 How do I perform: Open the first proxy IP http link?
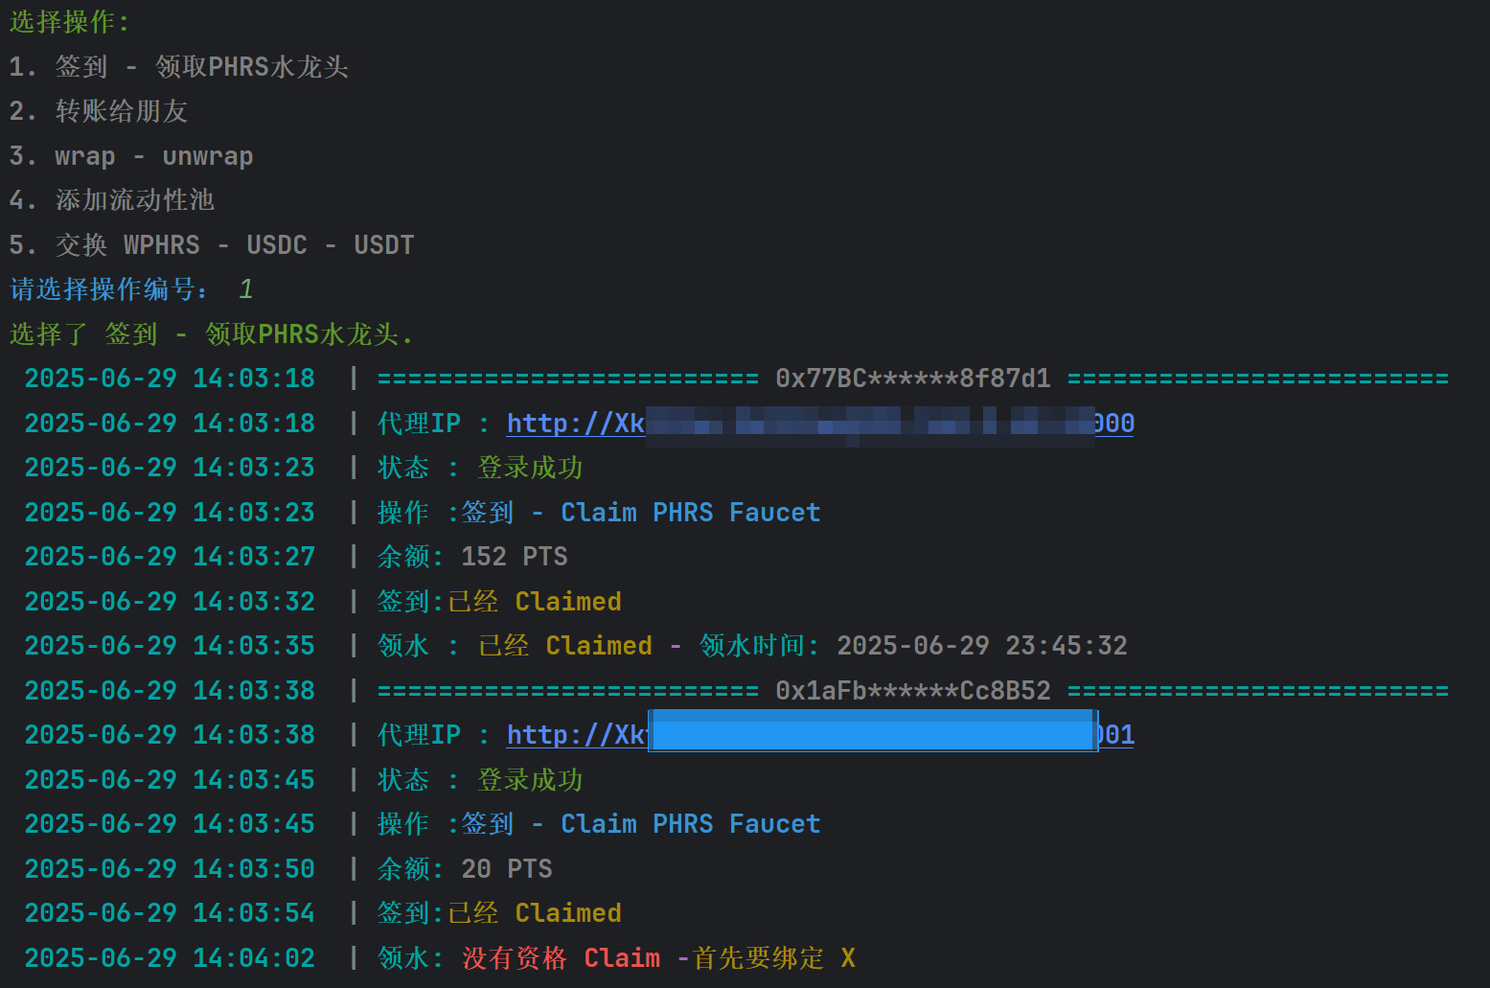[575, 424]
